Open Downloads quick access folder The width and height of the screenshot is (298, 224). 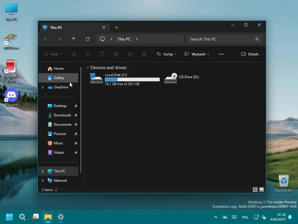(x=58, y=115)
